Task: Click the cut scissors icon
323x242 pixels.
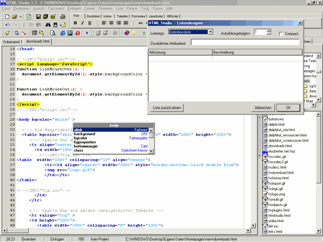Action: (x=24, y=25)
